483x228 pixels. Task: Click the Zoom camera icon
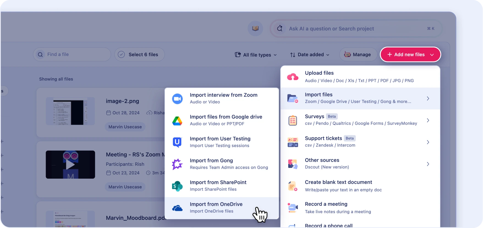[177, 99]
